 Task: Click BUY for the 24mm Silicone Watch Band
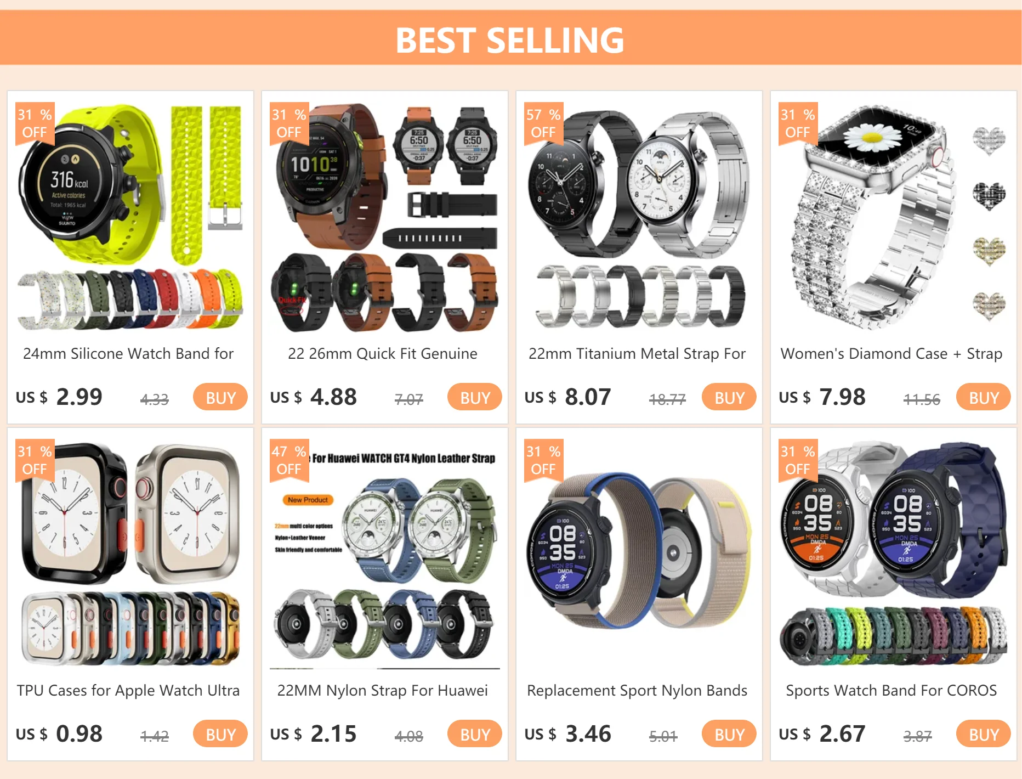(220, 397)
